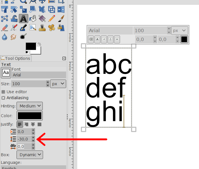Select the Zoom magnifier tool
Viewport: 199px width, 169px height.
coord(23,1)
